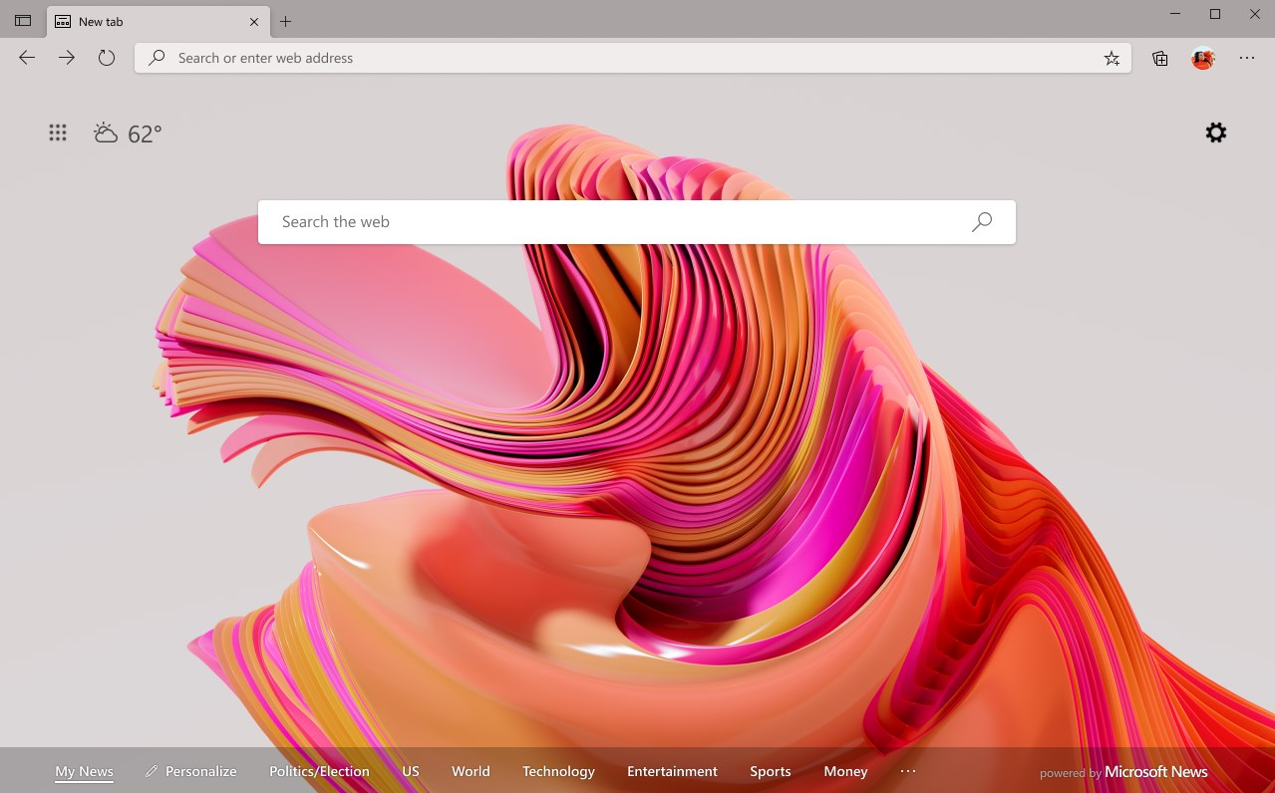The width and height of the screenshot is (1275, 793).
Task: Open the app launcher grid icon
Action: coord(58,132)
